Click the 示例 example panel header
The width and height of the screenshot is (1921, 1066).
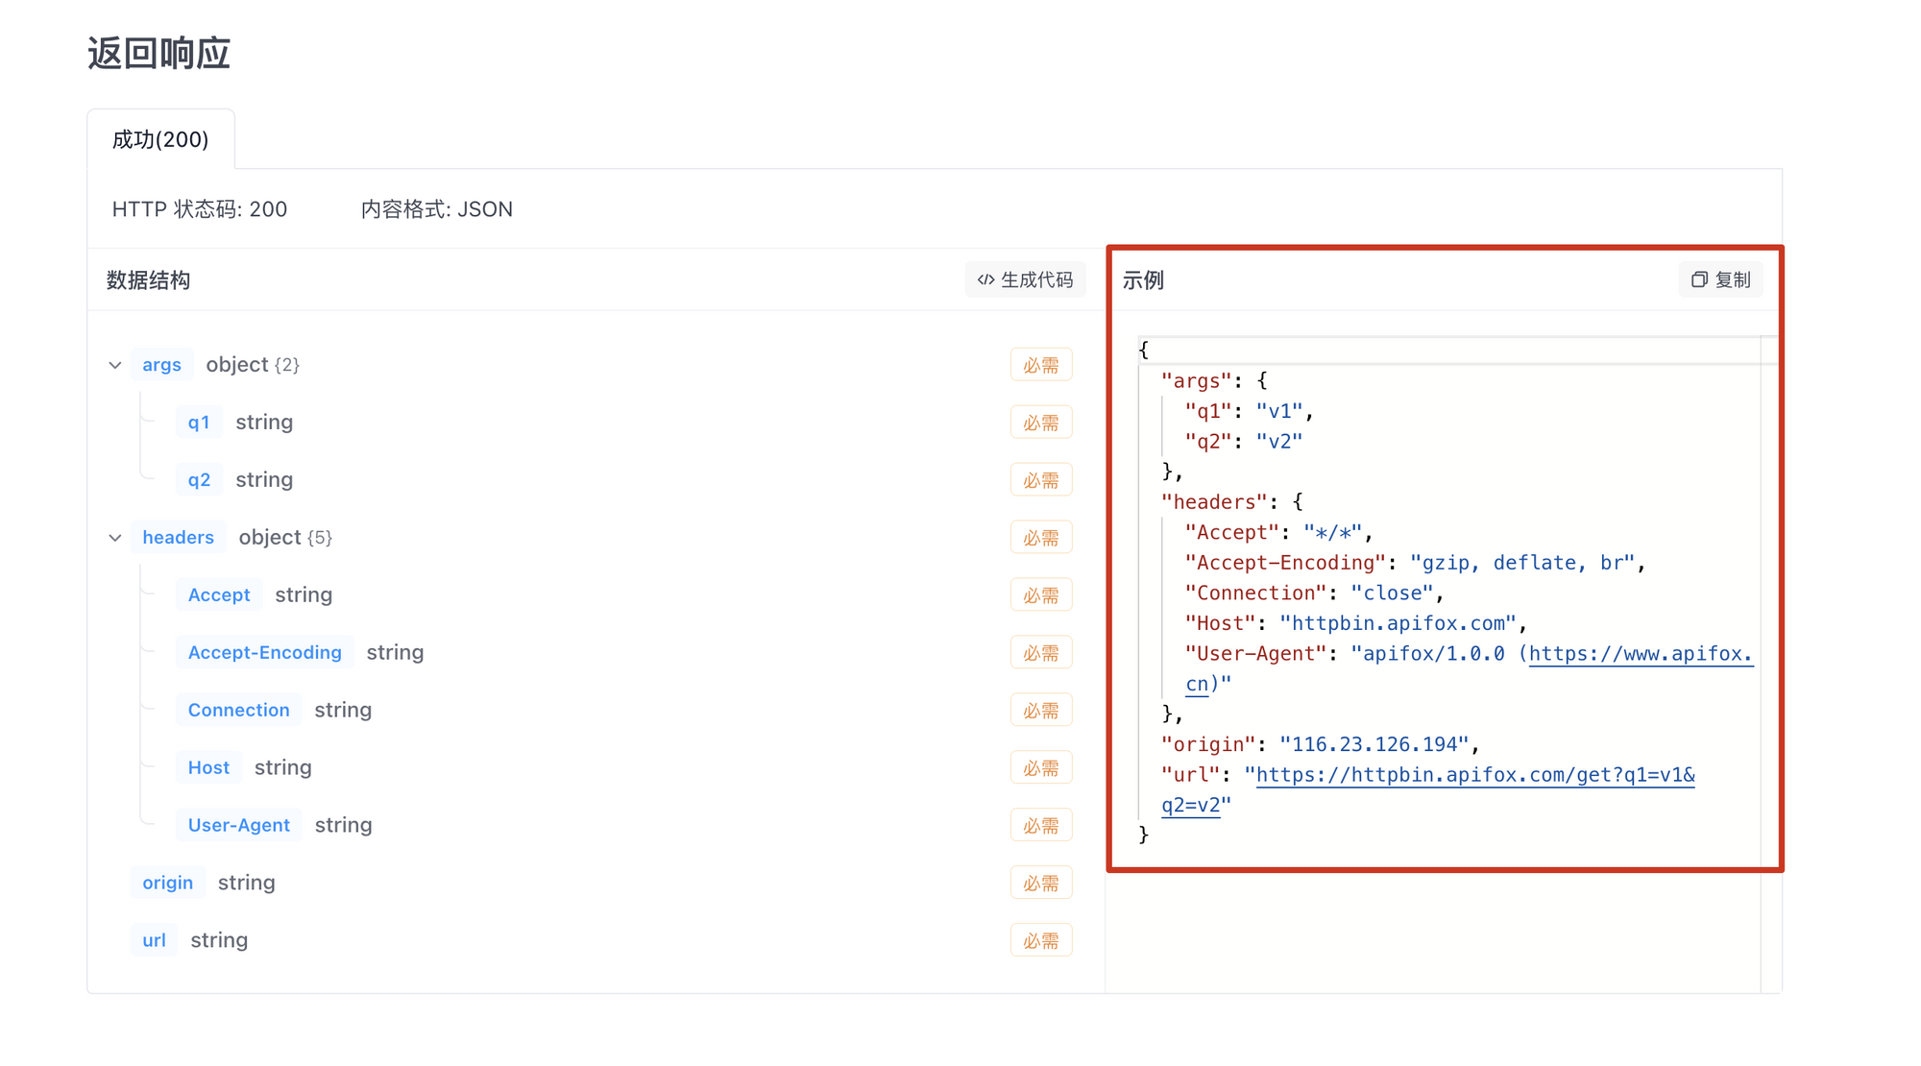pyautogui.click(x=1143, y=280)
